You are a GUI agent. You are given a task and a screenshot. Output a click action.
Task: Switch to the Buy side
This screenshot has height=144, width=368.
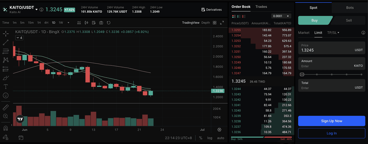click(x=315, y=20)
